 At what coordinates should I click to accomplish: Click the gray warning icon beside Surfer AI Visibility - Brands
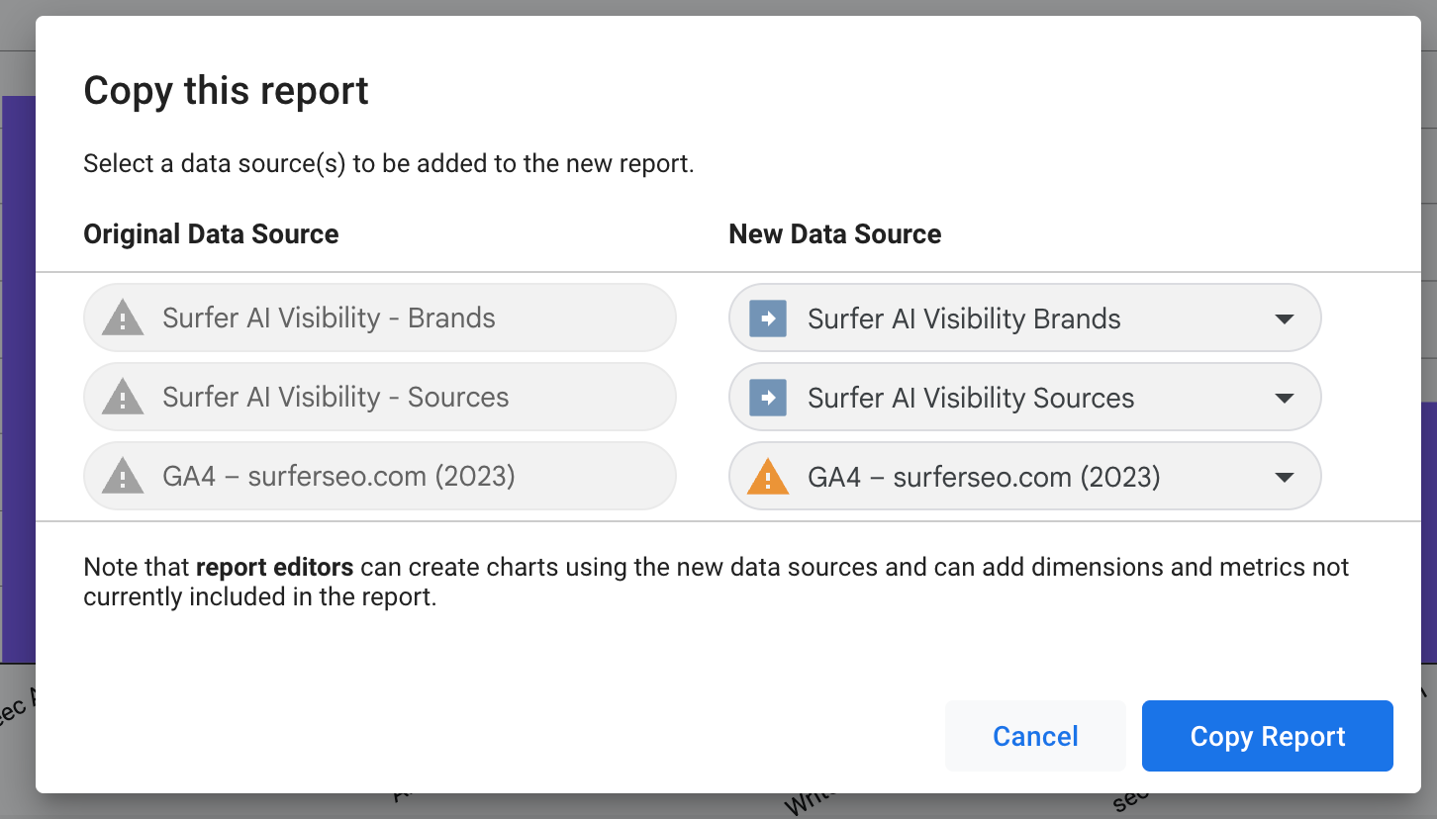click(x=123, y=318)
